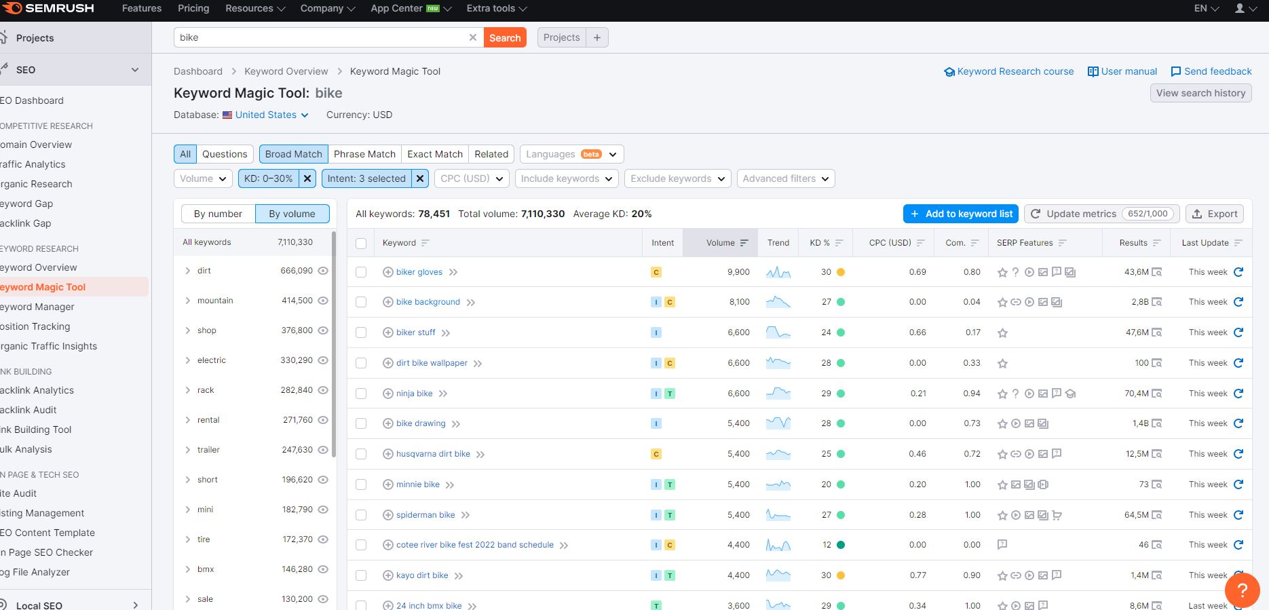Click the Semrush logo
This screenshot has width=1269, height=610.
49,8
